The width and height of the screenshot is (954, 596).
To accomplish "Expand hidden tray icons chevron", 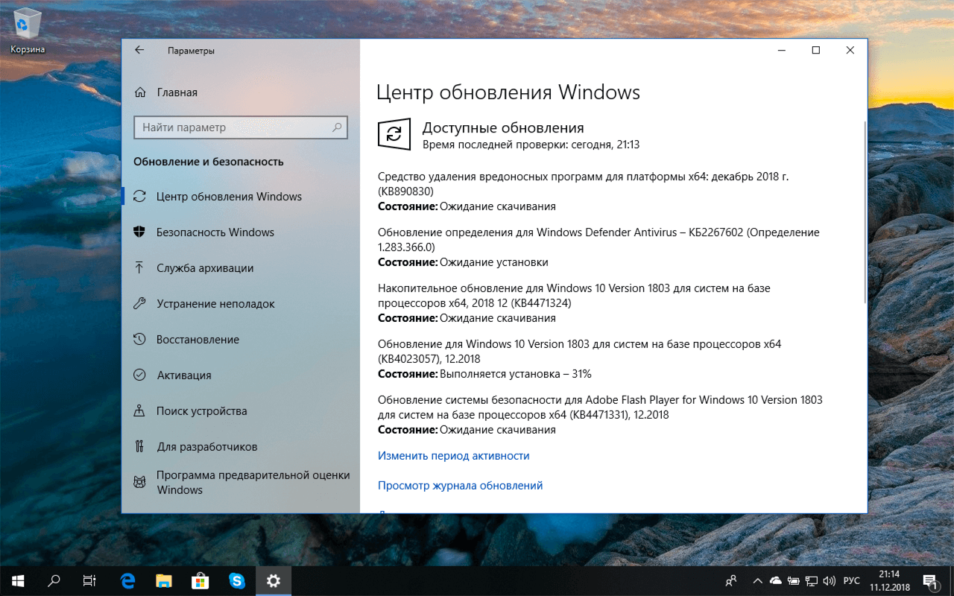I will click(757, 580).
